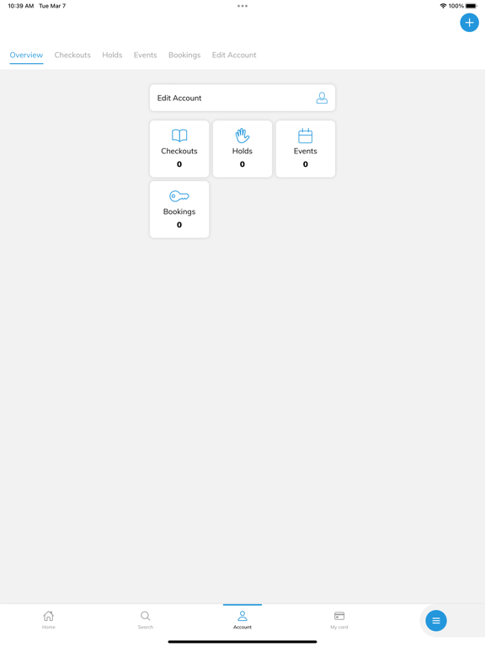Tap the blue hamburger menu button
The image size is (485, 647).
point(436,621)
